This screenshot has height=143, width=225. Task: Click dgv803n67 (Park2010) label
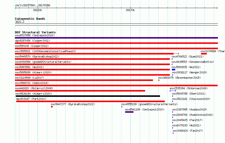click(31, 99)
